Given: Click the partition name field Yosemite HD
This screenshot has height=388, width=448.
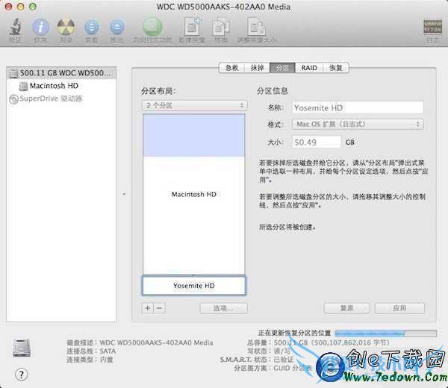Looking at the screenshot, I should [x=358, y=108].
